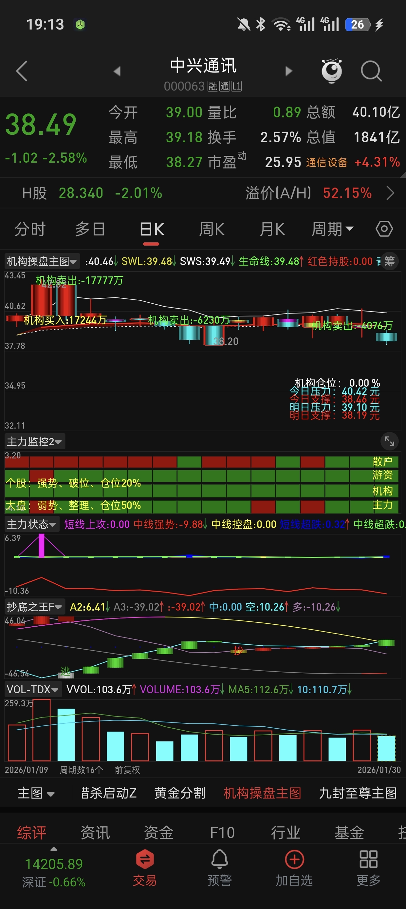Tap the latest dashed cyan volume bar
Image resolution: width=406 pixels, height=909 pixels.
point(386,748)
